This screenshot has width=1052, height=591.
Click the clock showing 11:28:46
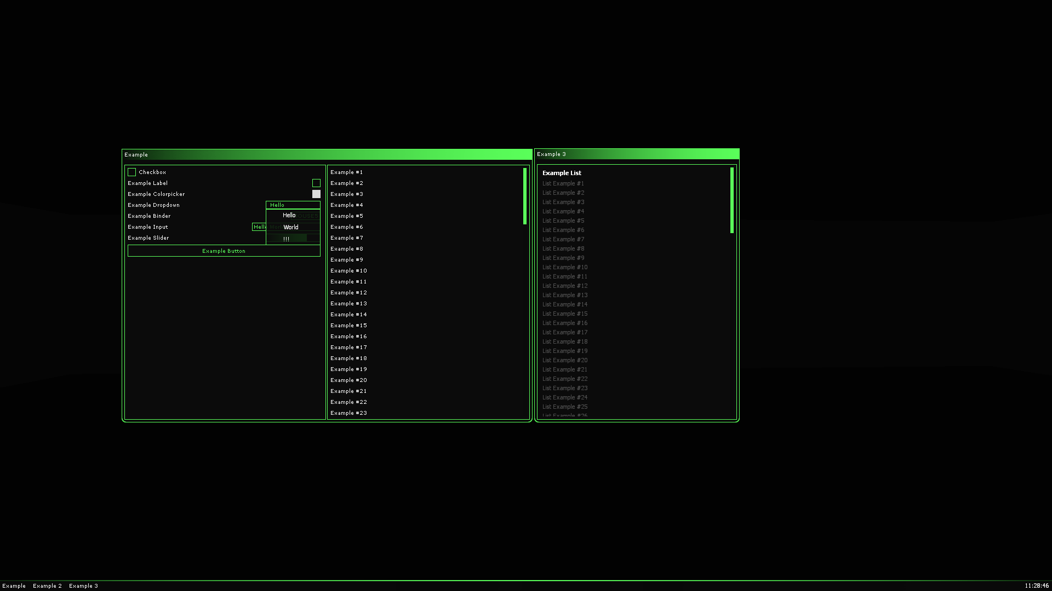[1037, 586]
